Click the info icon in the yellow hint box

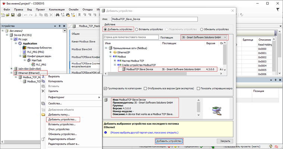pos(106,133)
